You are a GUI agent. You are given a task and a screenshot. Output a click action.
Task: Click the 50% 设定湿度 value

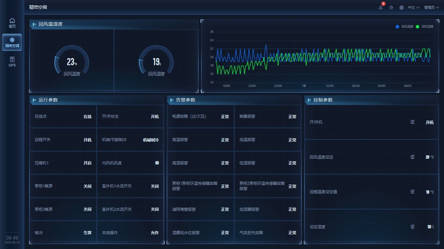430,227
